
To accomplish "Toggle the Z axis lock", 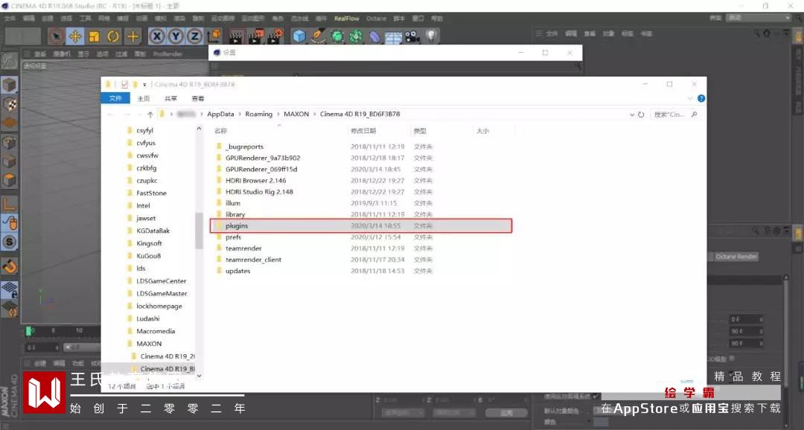I will click(x=195, y=36).
